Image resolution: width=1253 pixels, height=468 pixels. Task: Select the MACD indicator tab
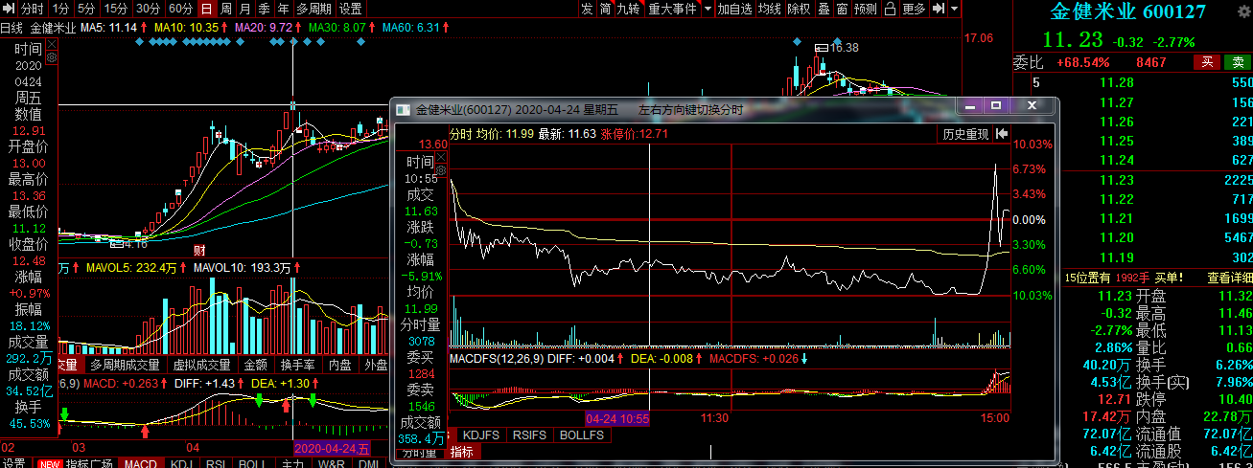[140, 463]
